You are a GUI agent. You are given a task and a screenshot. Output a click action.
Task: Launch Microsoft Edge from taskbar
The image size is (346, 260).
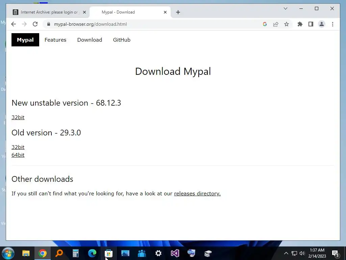92,253
